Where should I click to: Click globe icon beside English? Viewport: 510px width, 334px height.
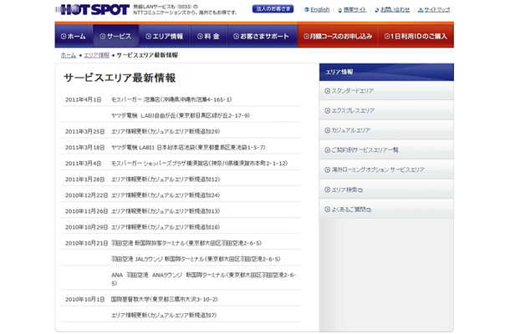click(x=306, y=10)
